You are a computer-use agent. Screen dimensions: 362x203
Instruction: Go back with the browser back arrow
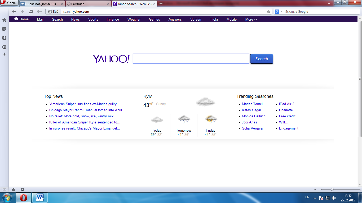point(14,12)
